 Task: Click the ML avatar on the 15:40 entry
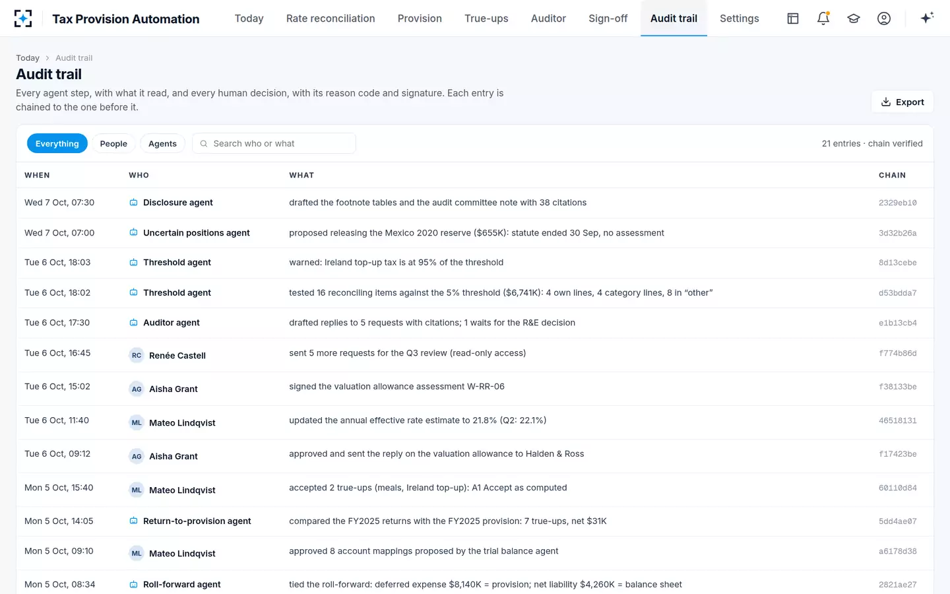(137, 490)
